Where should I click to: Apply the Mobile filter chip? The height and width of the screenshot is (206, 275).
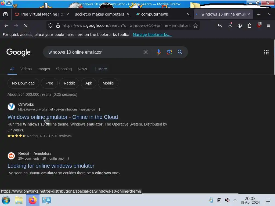108,83
